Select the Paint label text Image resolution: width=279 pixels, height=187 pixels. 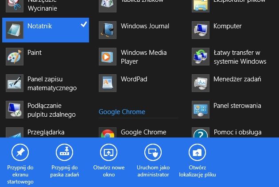pos(35,53)
